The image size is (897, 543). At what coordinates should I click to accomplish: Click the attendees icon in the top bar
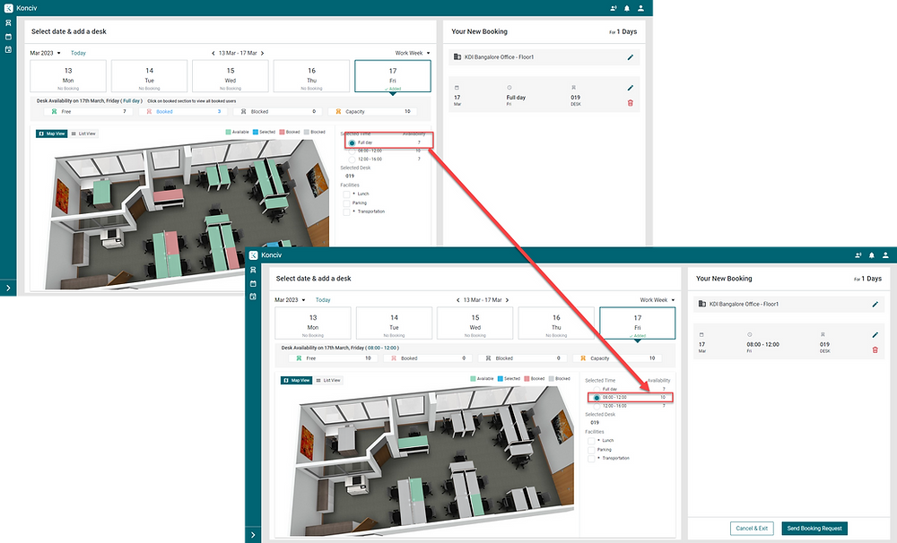tap(858, 255)
